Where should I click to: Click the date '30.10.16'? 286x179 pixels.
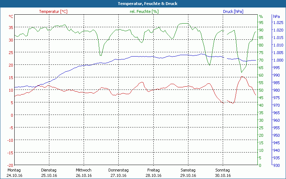tap(223, 175)
